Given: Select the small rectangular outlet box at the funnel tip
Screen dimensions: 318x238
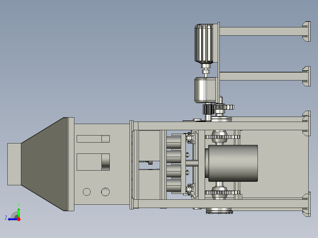Looking at the screenshot, I should (14, 164).
